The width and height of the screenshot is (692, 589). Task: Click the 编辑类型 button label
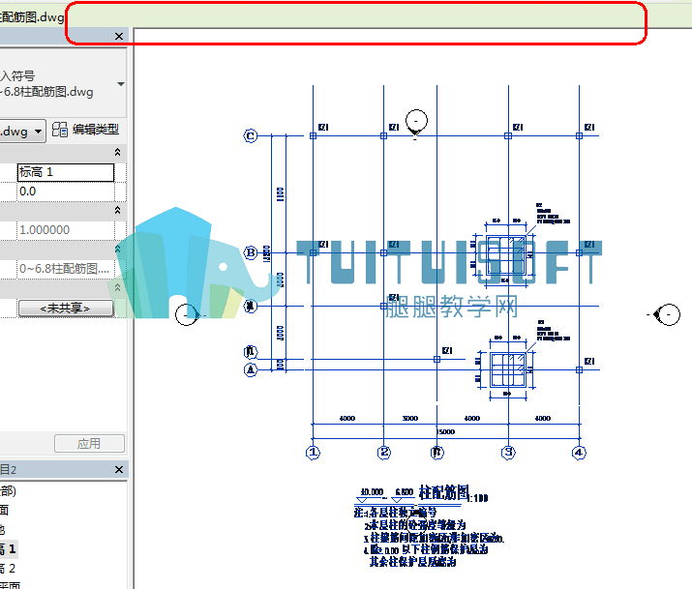pyautogui.click(x=95, y=130)
